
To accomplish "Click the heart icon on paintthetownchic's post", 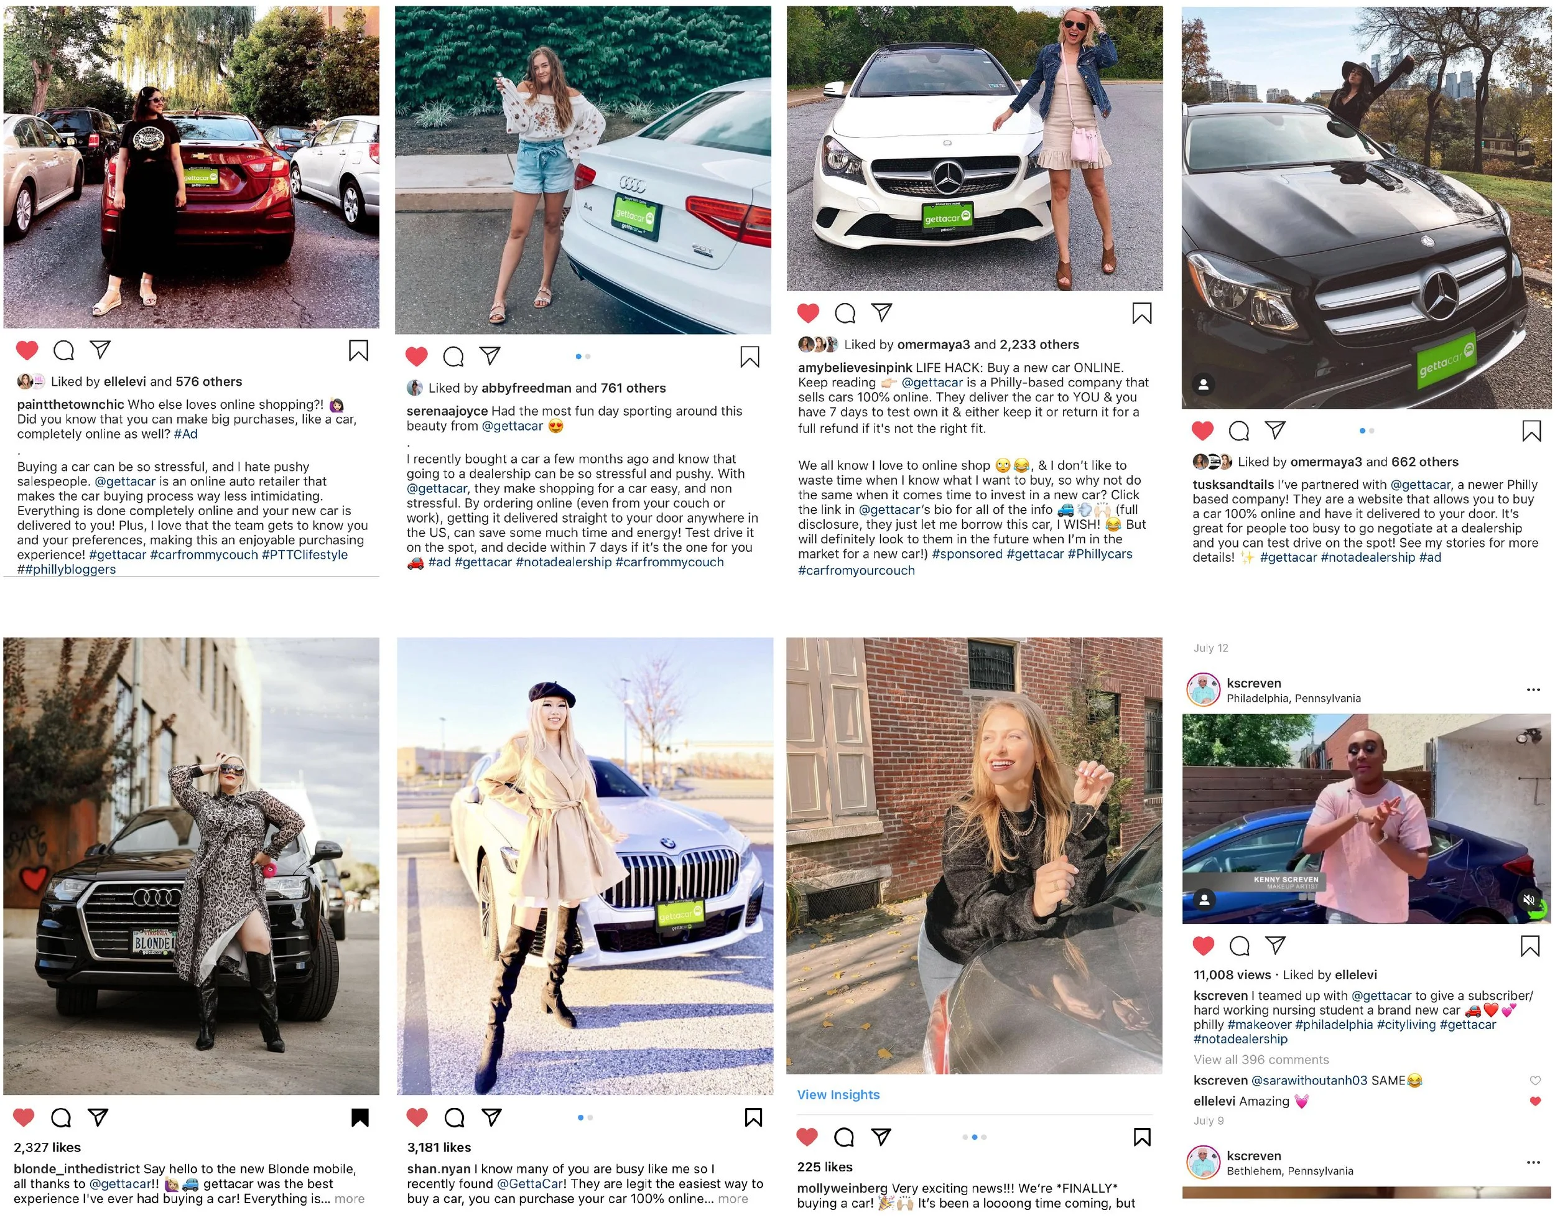I will [x=27, y=350].
